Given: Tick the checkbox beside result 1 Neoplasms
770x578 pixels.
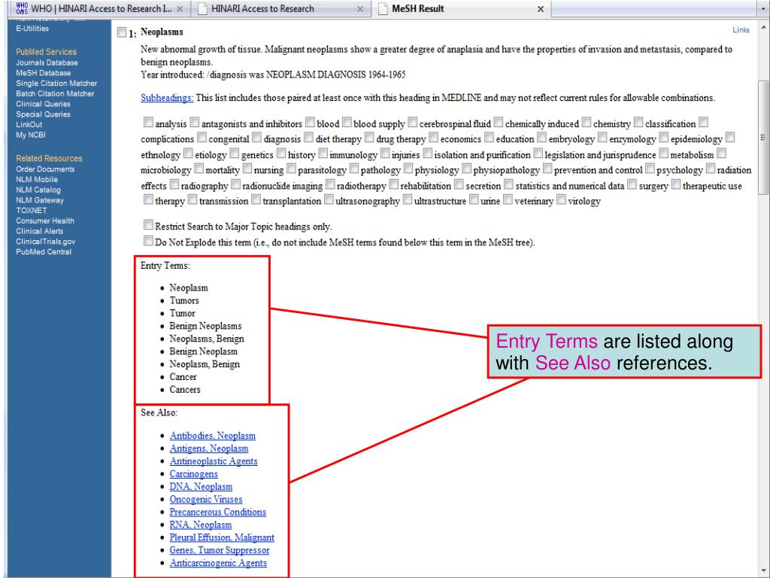Looking at the screenshot, I should tap(122, 32).
